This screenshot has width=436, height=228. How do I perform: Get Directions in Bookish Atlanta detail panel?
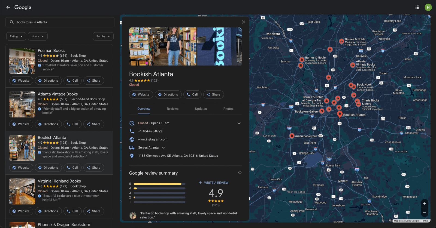[168, 94]
